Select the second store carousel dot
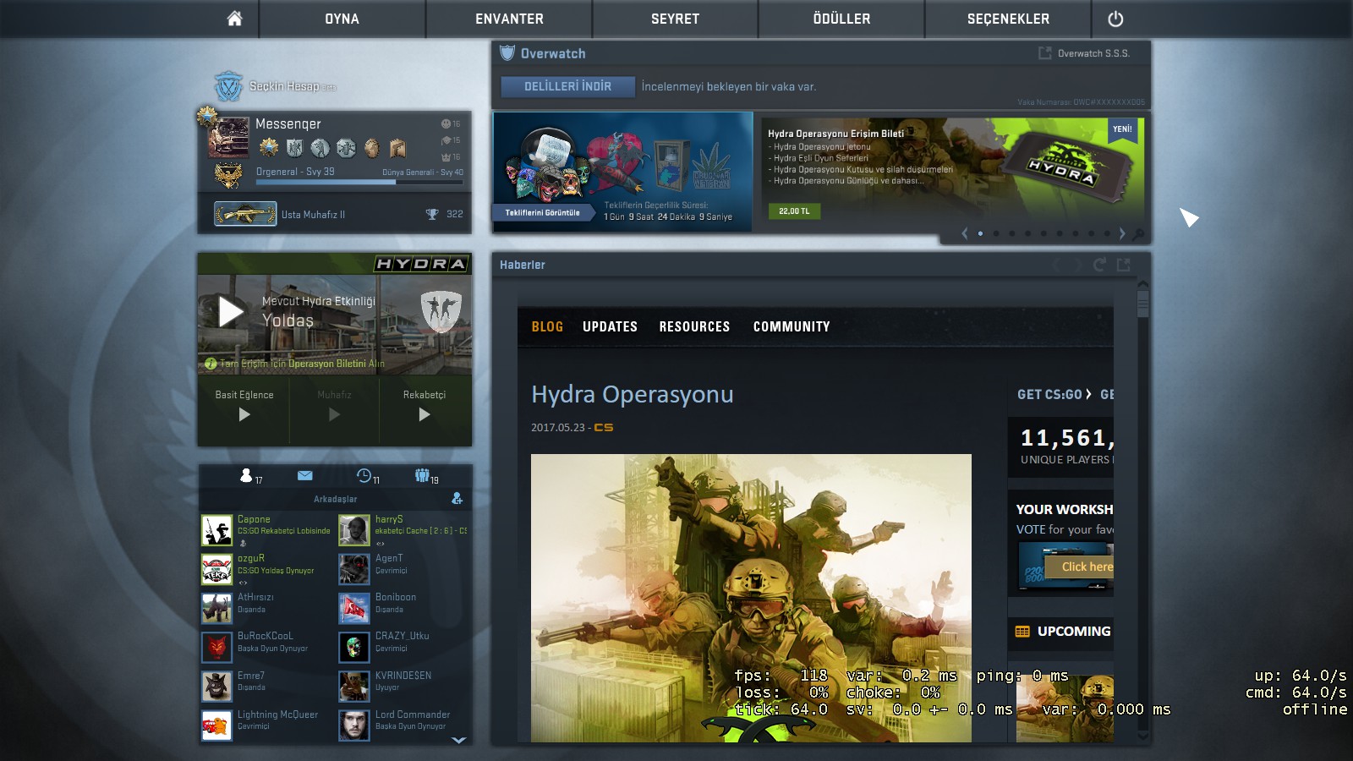 [x=996, y=233]
